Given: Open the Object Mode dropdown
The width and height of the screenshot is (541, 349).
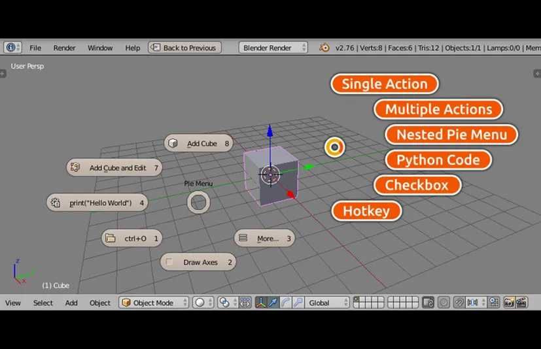Looking at the screenshot, I should 154,303.
